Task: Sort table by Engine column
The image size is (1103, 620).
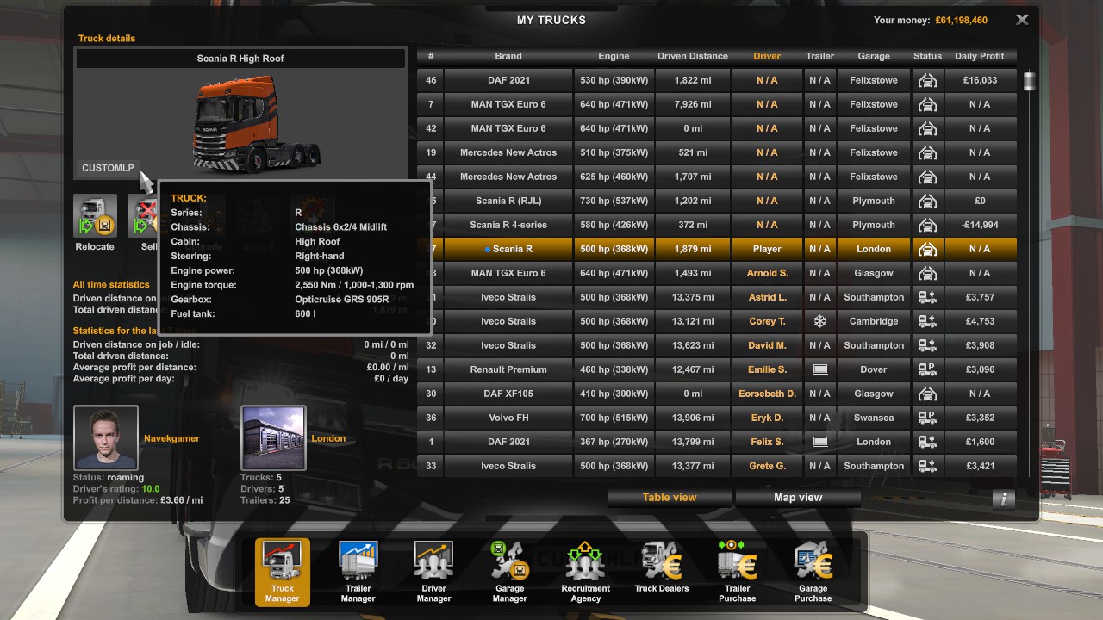Action: point(614,56)
